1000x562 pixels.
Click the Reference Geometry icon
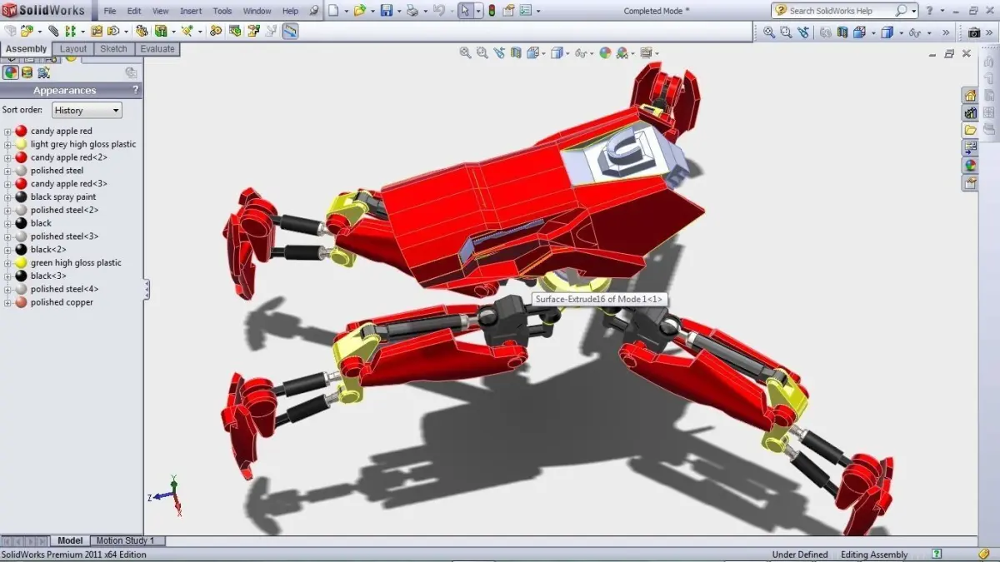tap(187, 31)
